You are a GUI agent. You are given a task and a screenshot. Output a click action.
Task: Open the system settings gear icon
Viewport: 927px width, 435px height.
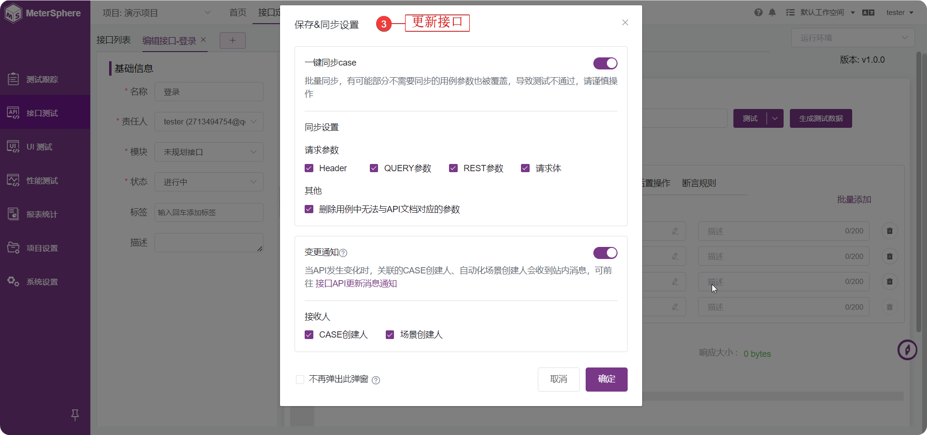point(13,281)
